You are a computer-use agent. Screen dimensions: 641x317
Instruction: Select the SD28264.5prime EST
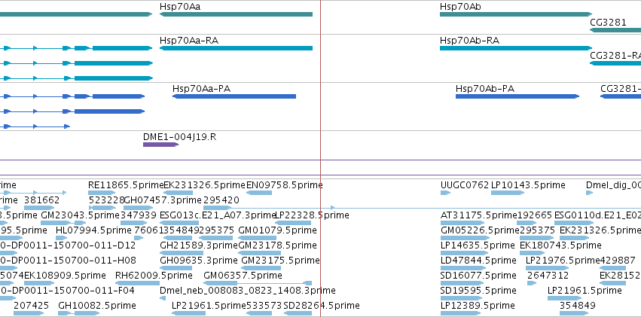pos(298,314)
